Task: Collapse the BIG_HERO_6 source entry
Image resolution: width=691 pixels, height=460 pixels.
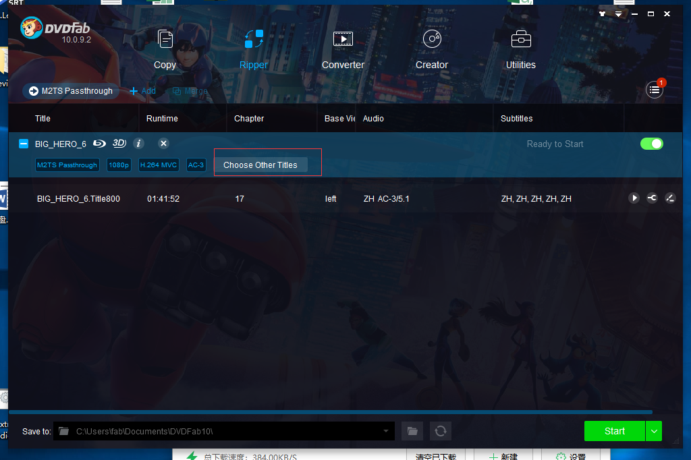Action: coord(24,144)
